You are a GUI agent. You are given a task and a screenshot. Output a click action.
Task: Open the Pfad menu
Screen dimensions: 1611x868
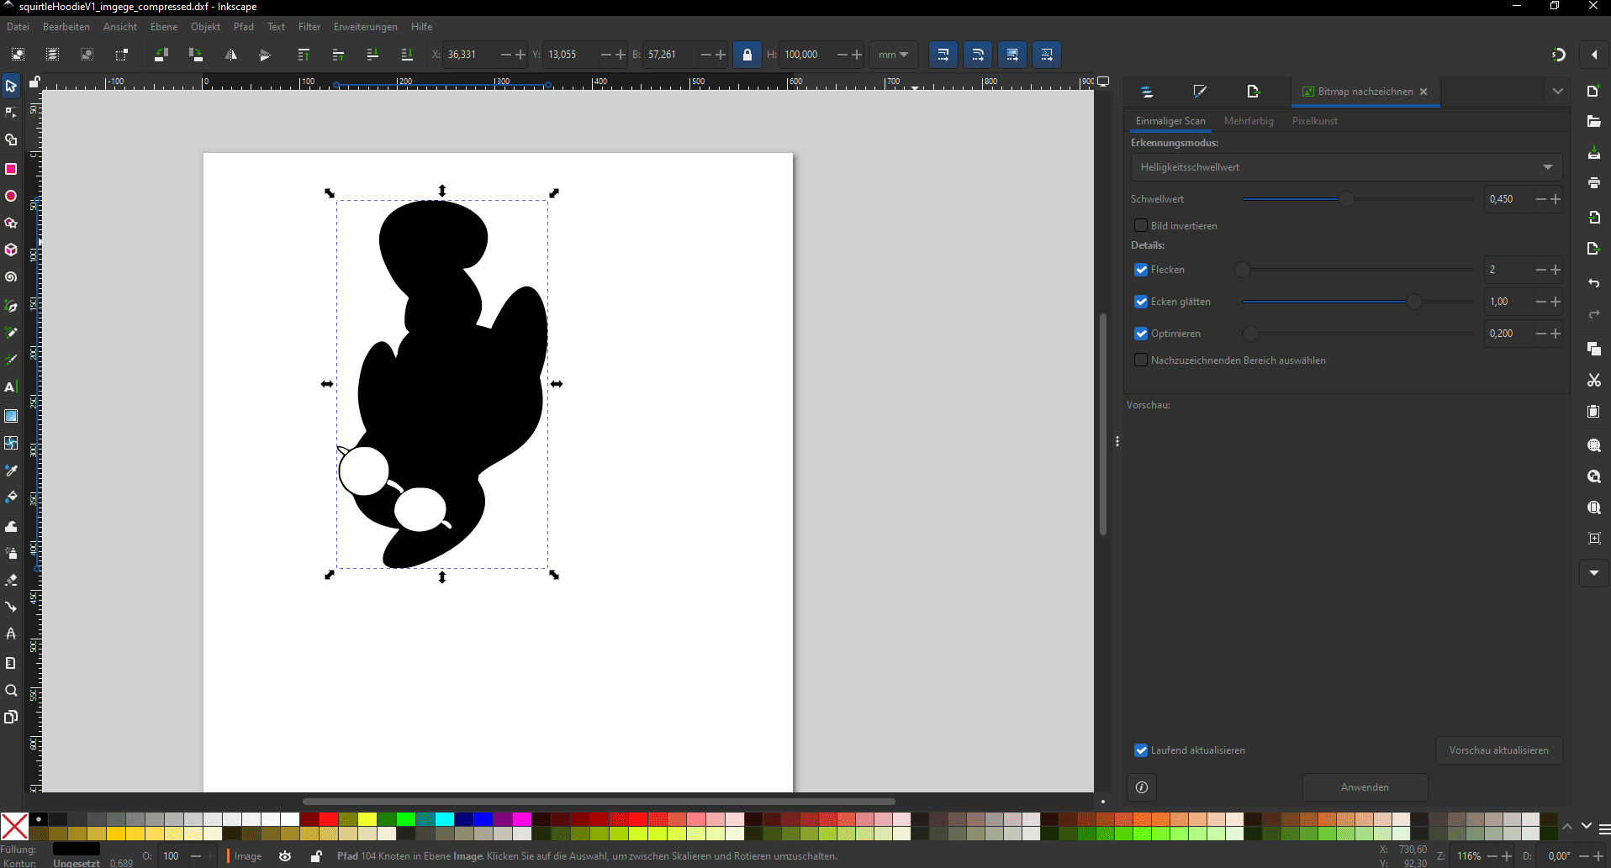(x=244, y=27)
